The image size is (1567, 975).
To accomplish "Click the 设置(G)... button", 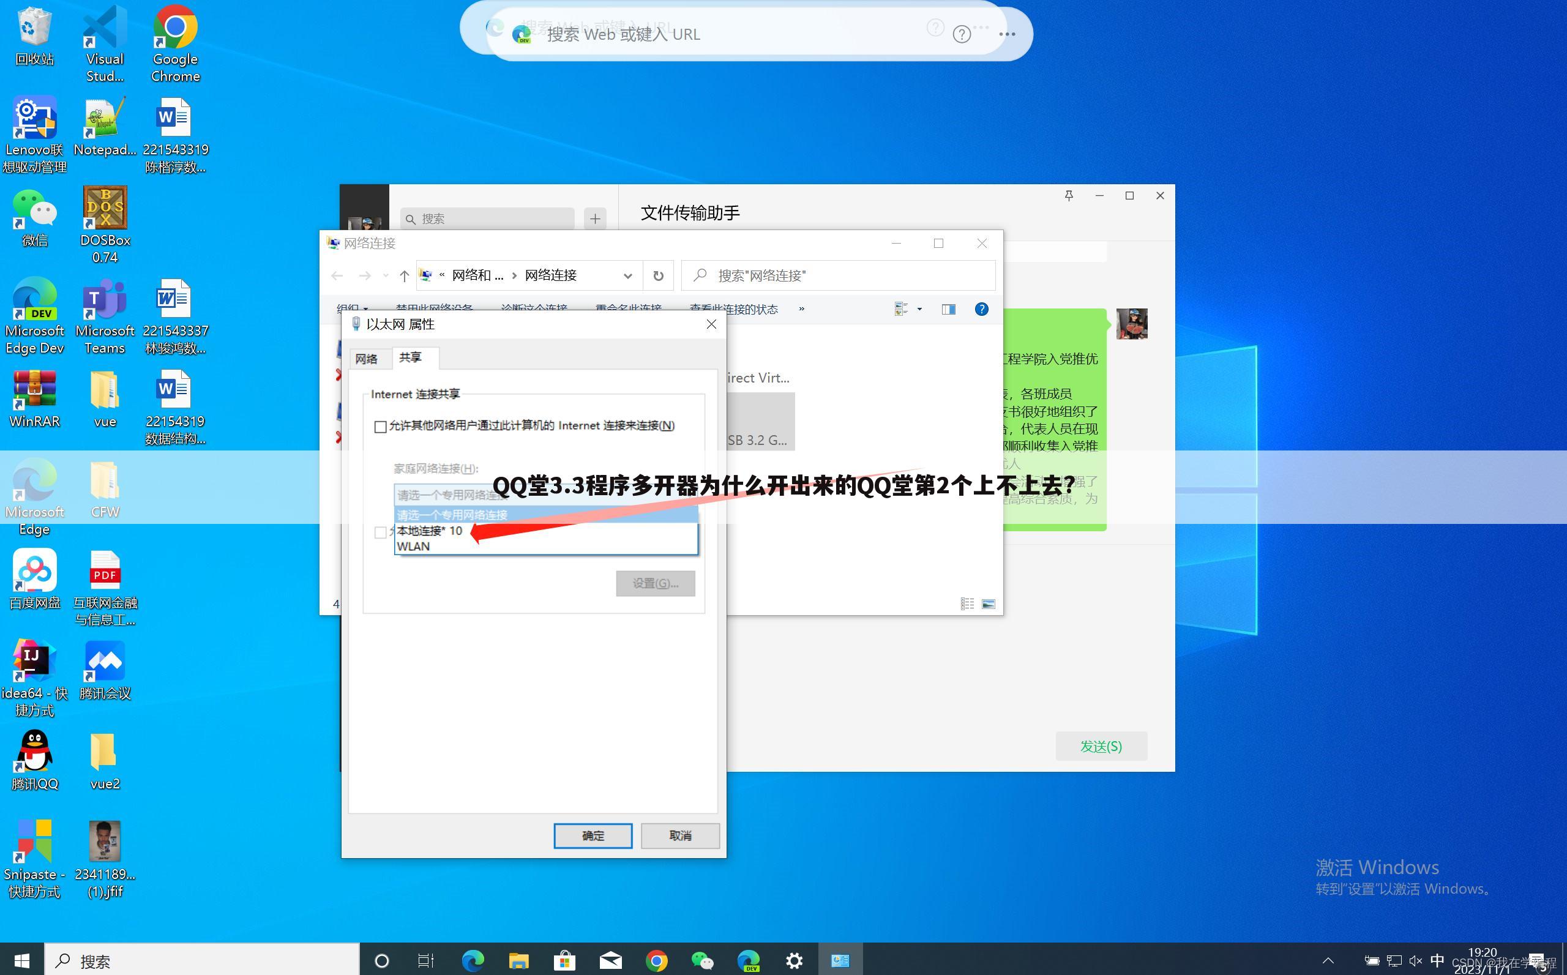I will click(x=655, y=583).
